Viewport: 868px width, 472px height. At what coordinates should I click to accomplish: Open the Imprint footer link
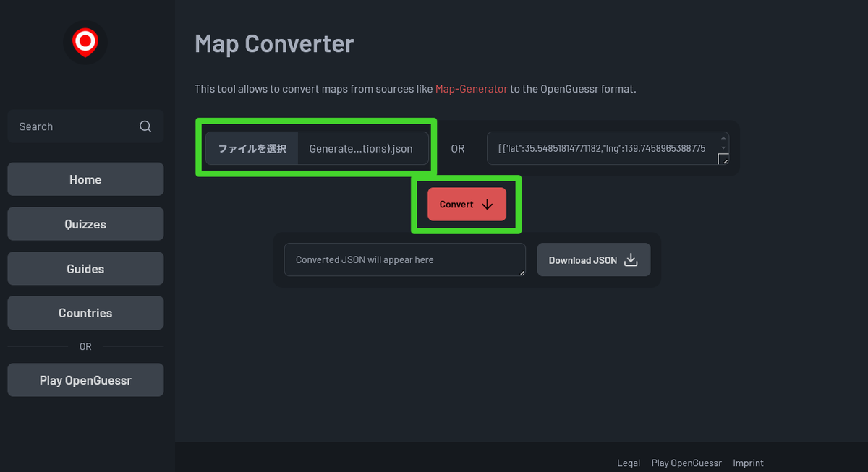(x=748, y=463)
